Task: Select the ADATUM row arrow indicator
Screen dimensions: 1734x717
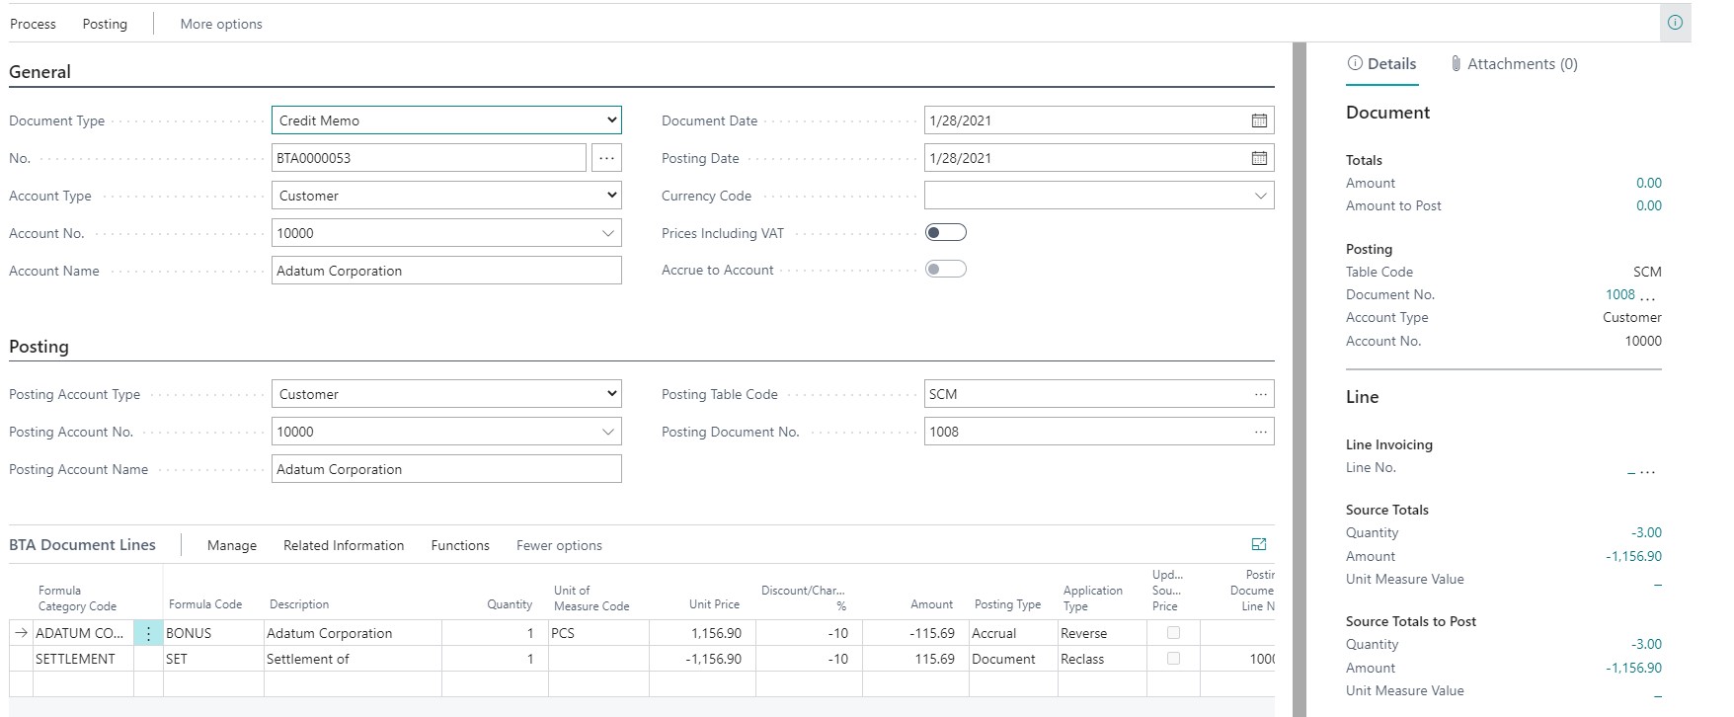Action: click(x=21, y=633)
